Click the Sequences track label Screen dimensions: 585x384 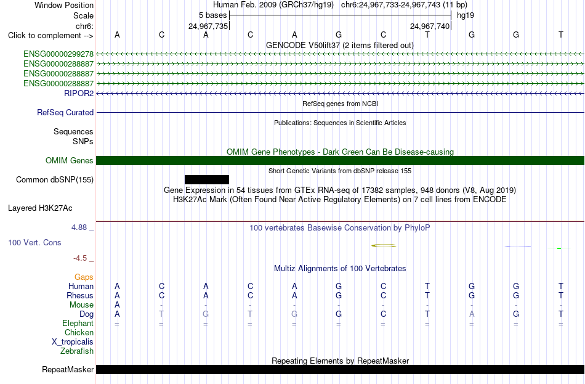pos(73,131)
